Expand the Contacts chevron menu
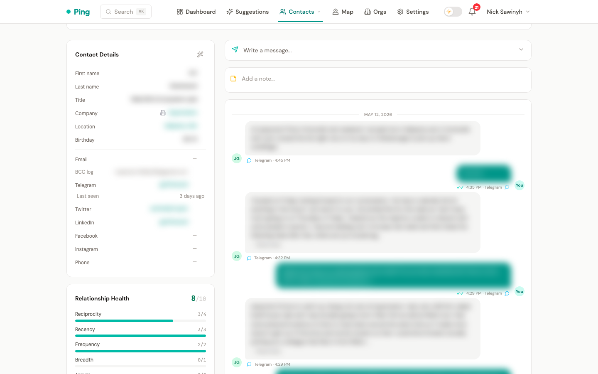598x374 pixels. coord(319,12)
